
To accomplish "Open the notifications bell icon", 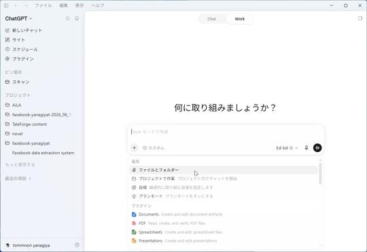I will point(77,18).
